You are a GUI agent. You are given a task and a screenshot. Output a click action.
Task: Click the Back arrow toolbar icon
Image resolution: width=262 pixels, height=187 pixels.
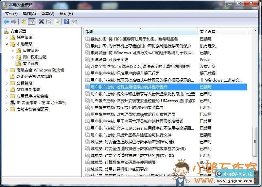(6, 22)
